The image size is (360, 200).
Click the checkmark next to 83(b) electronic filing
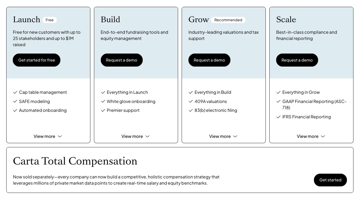click(191, 110)
